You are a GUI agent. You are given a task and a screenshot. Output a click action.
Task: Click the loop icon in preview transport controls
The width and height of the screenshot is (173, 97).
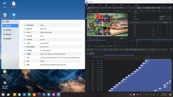coord(96,46)
